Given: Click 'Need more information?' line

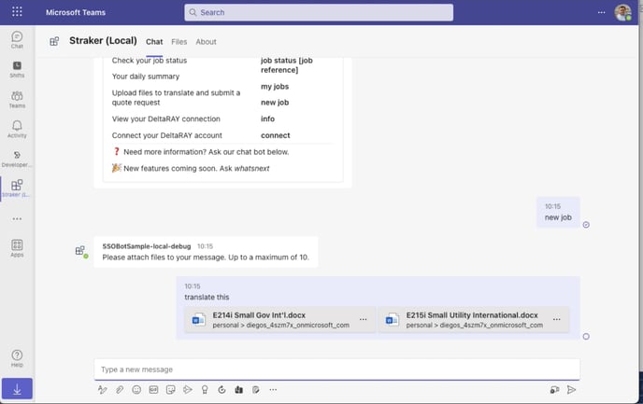Looking at the screenshot, I should 201,152.
